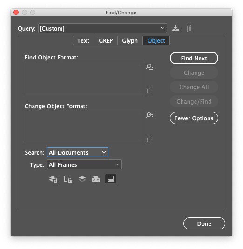Specify attributes to find in Find Object Format

(149, 67)
